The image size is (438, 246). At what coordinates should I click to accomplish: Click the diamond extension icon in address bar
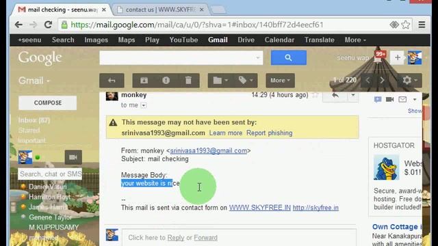point(394,25)
